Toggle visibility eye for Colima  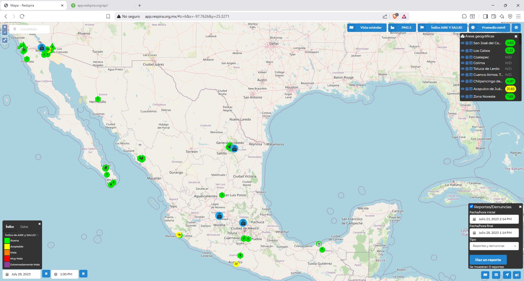coord(463,63)
